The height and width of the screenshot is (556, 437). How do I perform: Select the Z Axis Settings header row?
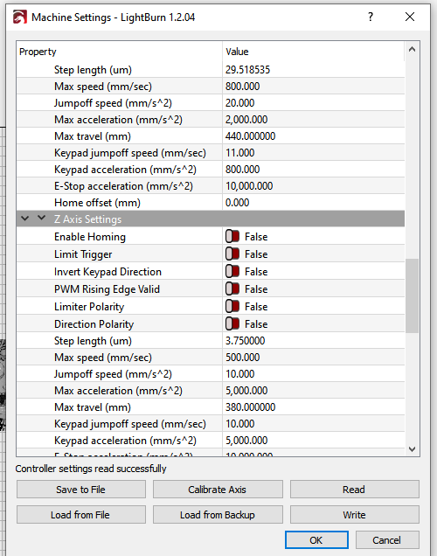(x=211, y=219)
